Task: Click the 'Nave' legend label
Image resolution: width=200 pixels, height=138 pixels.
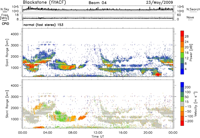Action: click(x=190, y=17)
